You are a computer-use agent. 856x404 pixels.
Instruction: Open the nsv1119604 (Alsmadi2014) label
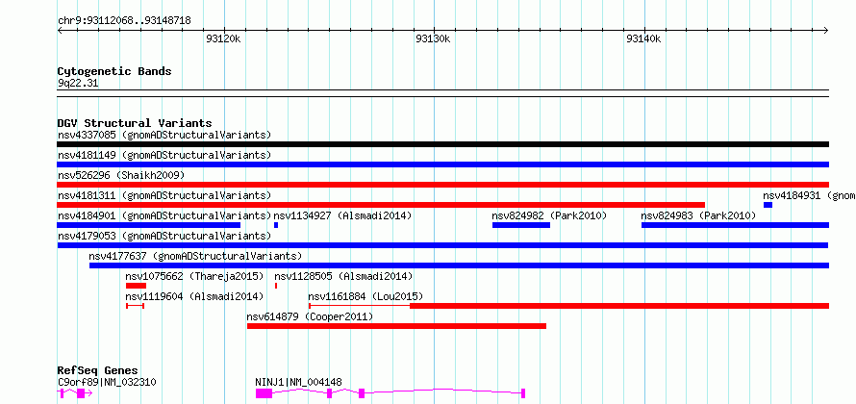195,296
